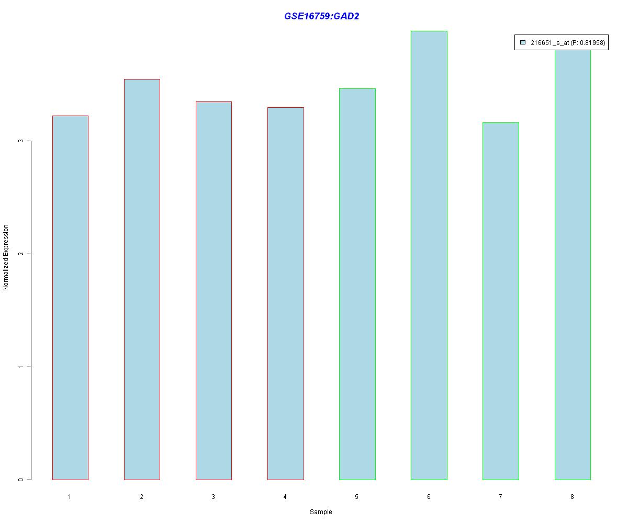Image resolution: width=628 pixels, height=523 pixels.
Task: Select the tallest bar at sample 6
Action: point(429,255)
